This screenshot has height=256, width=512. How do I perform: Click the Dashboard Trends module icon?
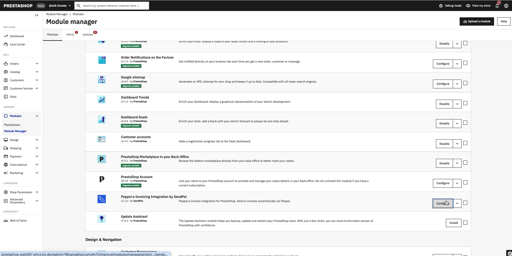[102, 100]
